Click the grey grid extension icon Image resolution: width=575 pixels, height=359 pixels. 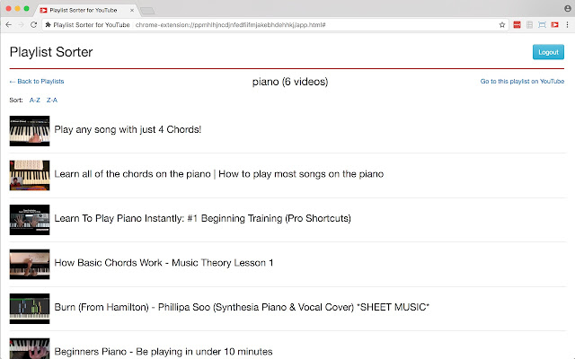point(529,25)
